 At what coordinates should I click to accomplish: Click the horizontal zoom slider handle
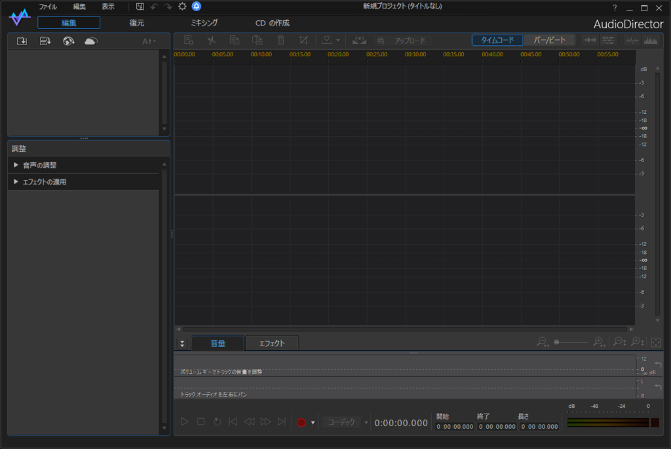(556, 342)
